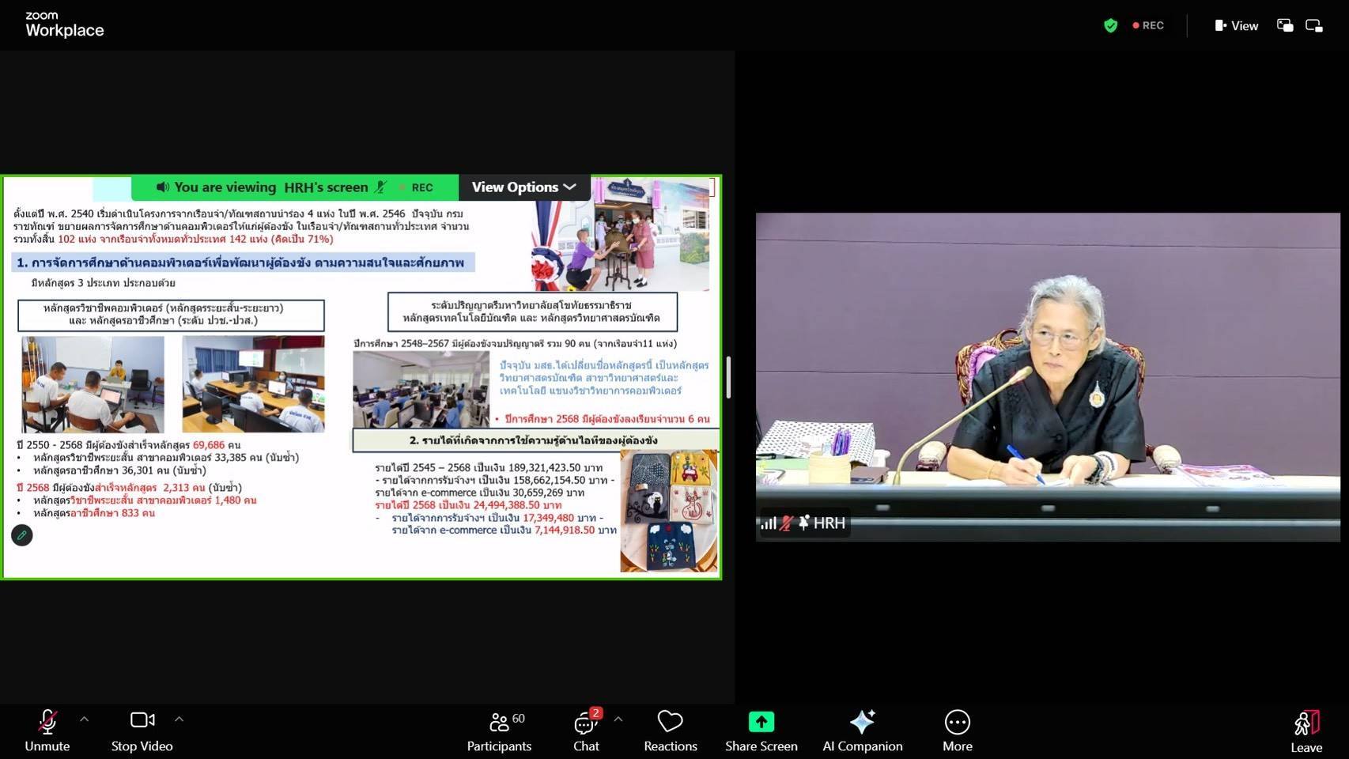Click the REC recording indicator
The height and width of the screenshot is (759, 1349).
pos(1148,25)
